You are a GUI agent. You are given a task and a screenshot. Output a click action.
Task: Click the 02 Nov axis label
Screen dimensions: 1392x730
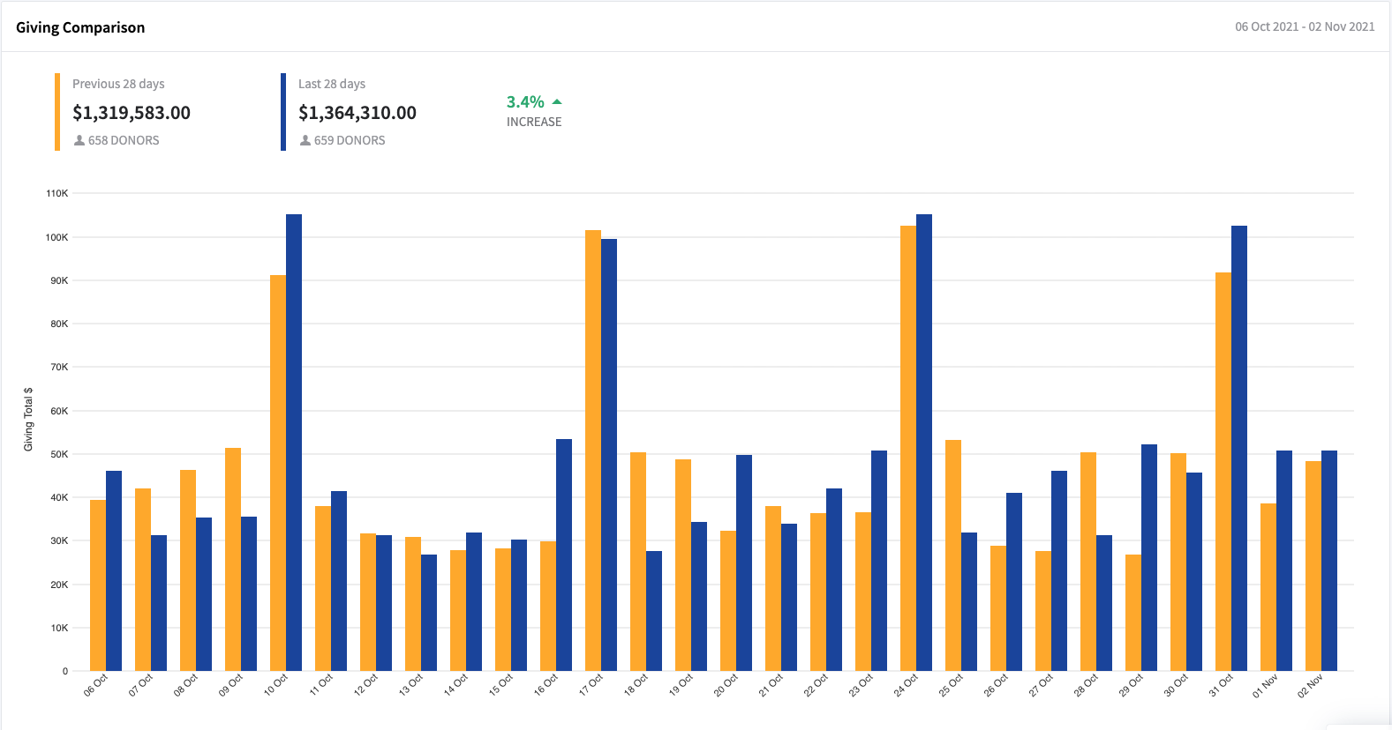pos(1311,686)
